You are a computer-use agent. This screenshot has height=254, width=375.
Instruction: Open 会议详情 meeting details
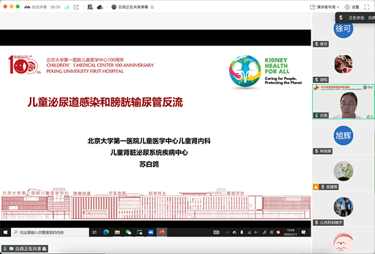pyautogui.click(x=36, y=7)
